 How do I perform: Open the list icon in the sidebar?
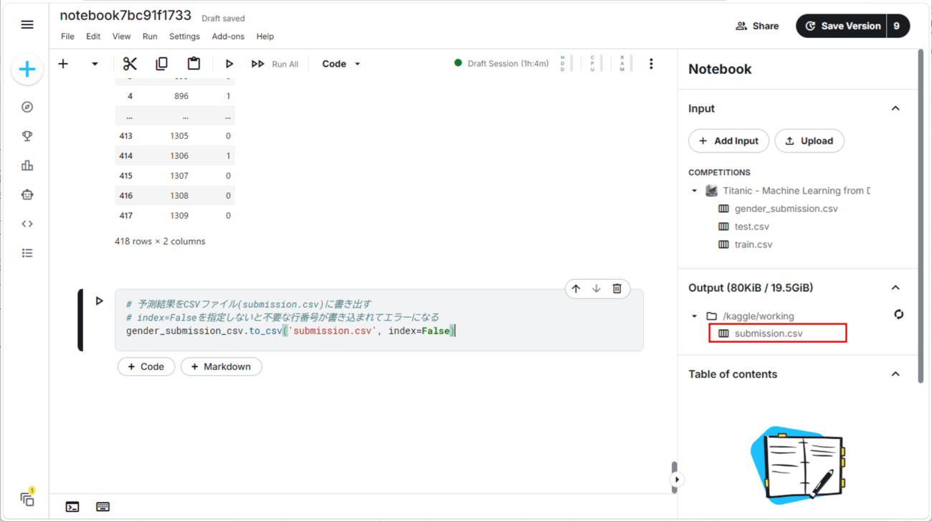pyautogui.click(x=27, y=253)
